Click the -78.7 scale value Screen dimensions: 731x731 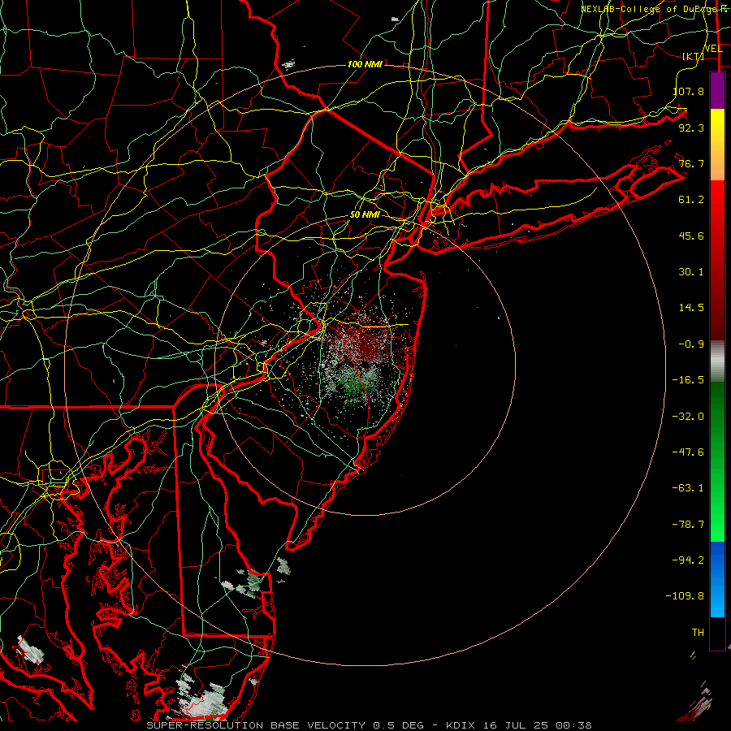coord(688,525)
